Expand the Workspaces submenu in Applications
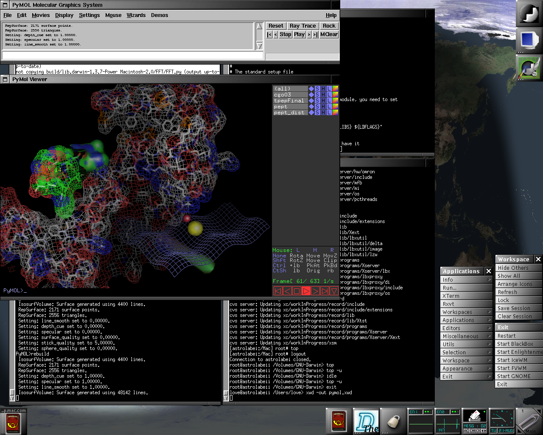Viewport: 543px width, 435px height. pyautogui.click(x=466, y=312)
